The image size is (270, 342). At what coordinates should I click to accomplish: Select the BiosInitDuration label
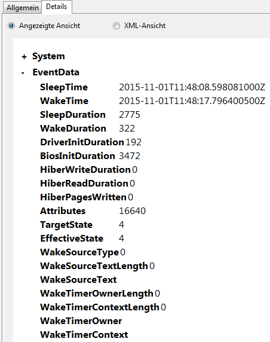point(78,156)
